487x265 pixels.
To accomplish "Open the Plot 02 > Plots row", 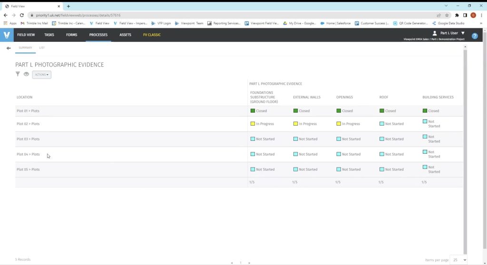I will pyautogui.click(x=28, y=124).
